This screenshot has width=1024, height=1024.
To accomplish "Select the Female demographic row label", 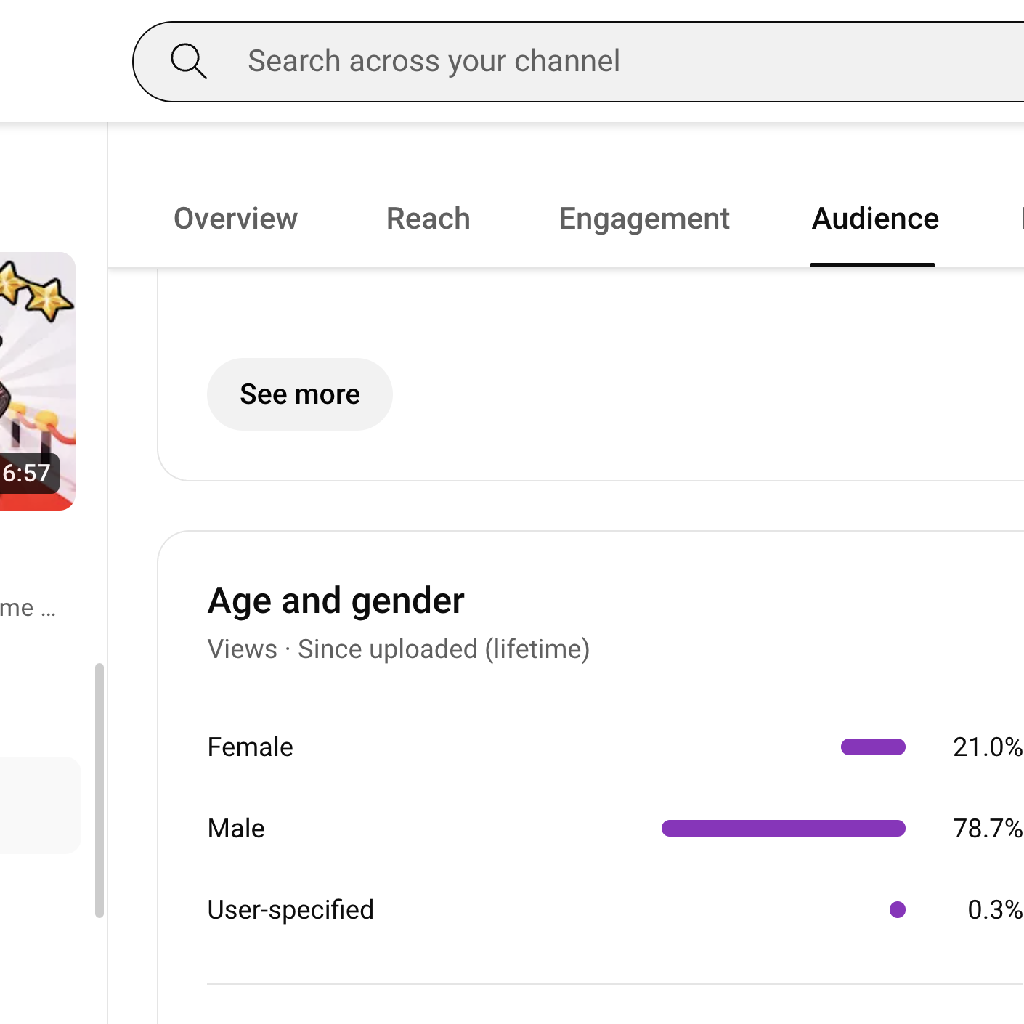I will (x=250, y=747).
